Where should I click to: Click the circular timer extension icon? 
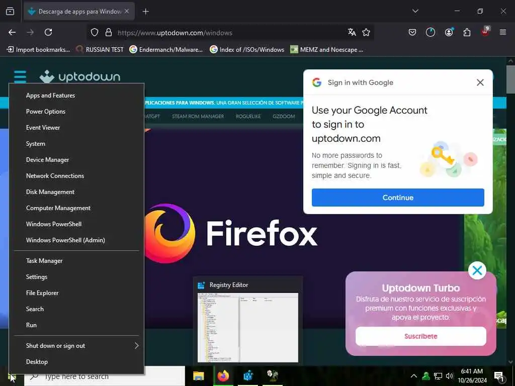tap(431, 32)
